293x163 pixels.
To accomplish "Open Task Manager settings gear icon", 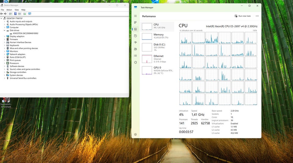I will pos(136,134).
